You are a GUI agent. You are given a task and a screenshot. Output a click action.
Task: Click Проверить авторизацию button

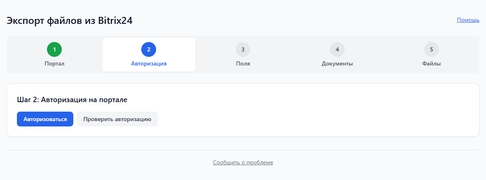[117, 119]
